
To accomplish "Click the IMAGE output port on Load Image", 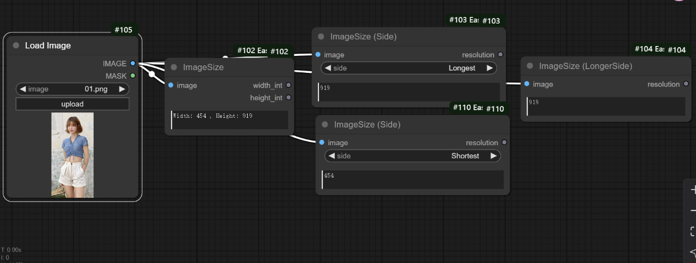I will click(x=133, y=64).
